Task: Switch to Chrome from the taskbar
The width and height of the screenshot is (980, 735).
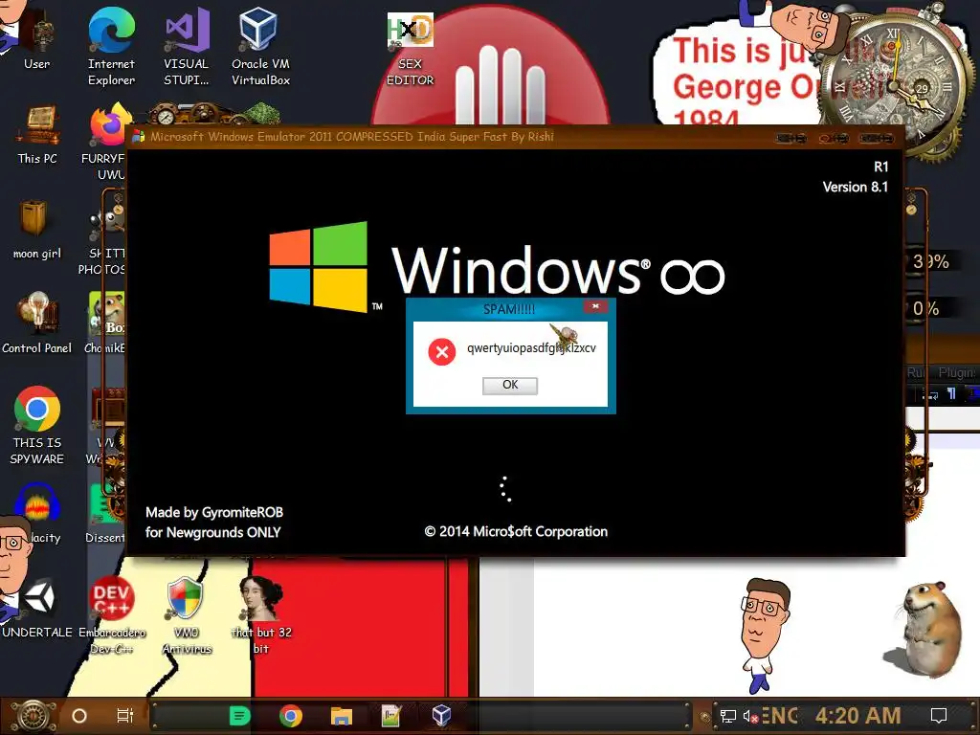Action: click(x=291, y=716)
